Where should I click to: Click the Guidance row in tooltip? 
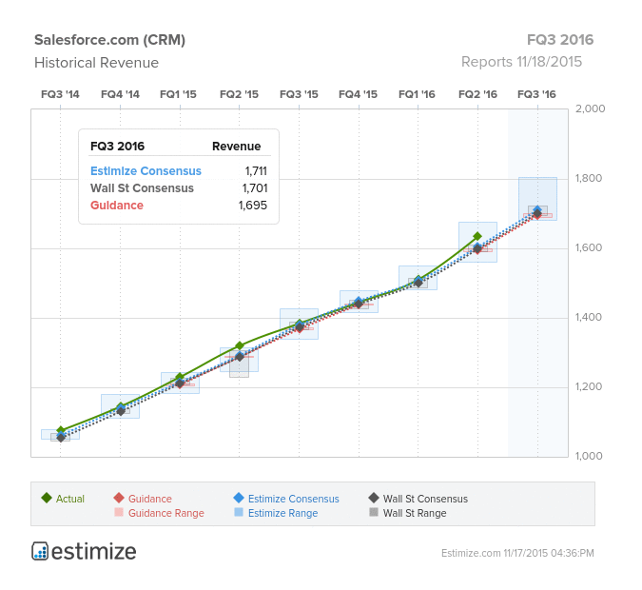(179, 206)
